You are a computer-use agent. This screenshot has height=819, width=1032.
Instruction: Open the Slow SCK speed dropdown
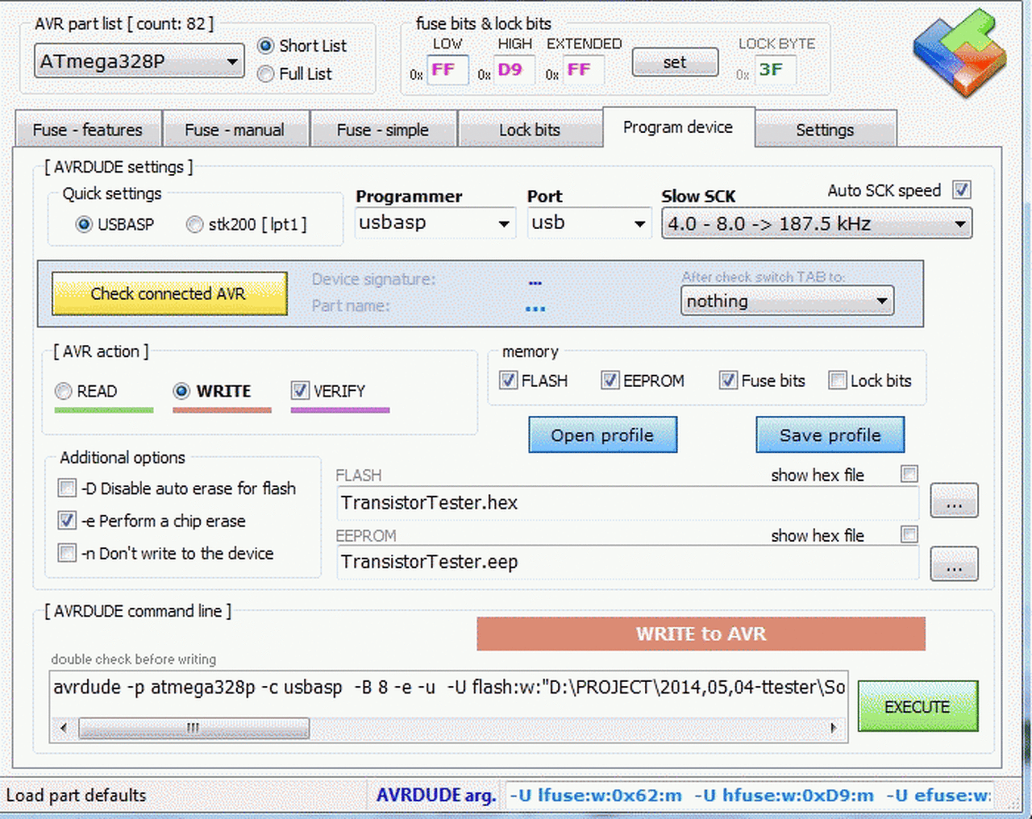tap(817, 223)
